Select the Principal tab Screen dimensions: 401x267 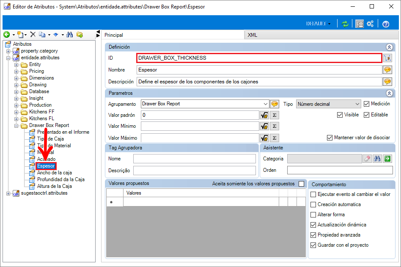[113, 35]
